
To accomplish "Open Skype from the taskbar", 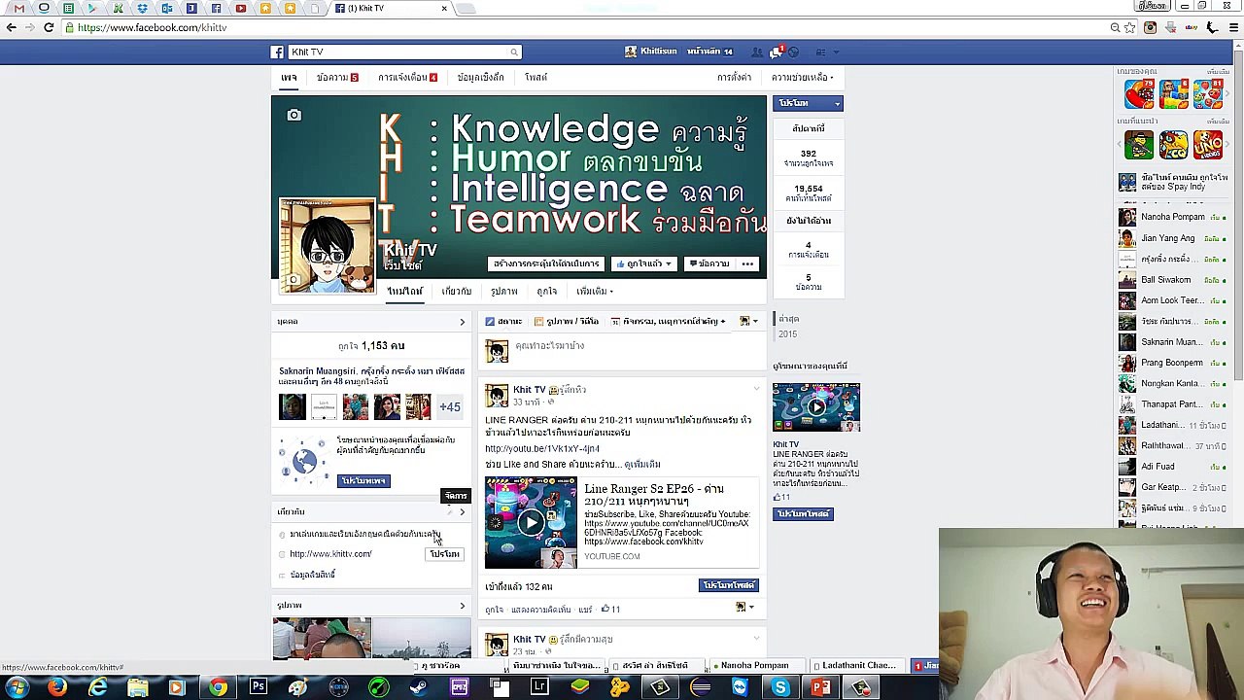I will coord(780,688).
